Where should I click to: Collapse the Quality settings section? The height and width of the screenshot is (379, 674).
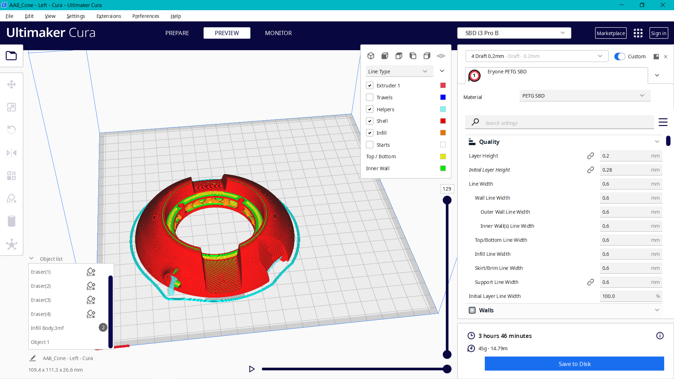click(657, 141)
